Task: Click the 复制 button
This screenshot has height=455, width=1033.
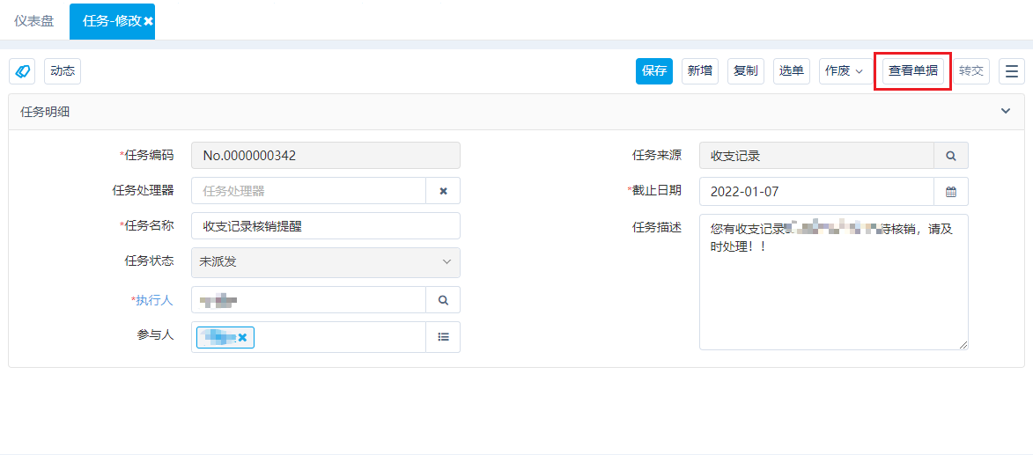Action: coord(746,71)
